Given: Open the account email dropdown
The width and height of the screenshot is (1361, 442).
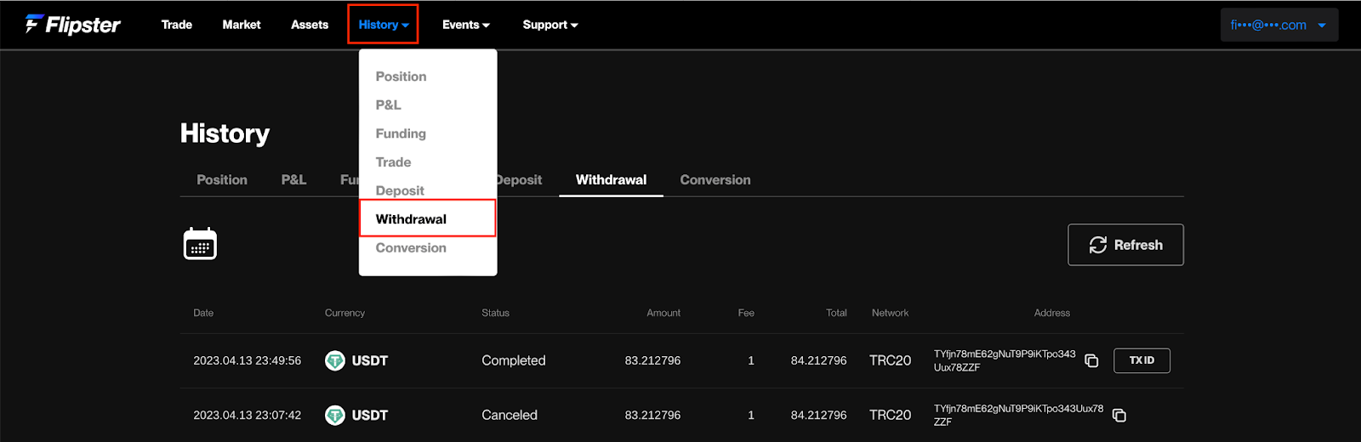Looking at the screenshot, I should (1279, 25).
